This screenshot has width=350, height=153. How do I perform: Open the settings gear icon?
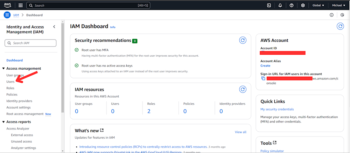[x=303, y=5]
